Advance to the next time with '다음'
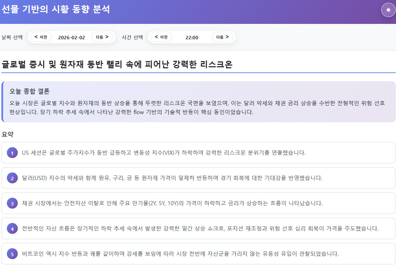The height and width of the screenshot is (266, 396). (222, 37)
